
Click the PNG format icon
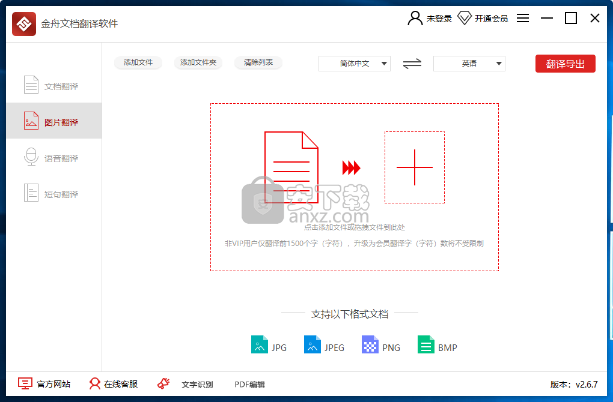coord(370,344)
